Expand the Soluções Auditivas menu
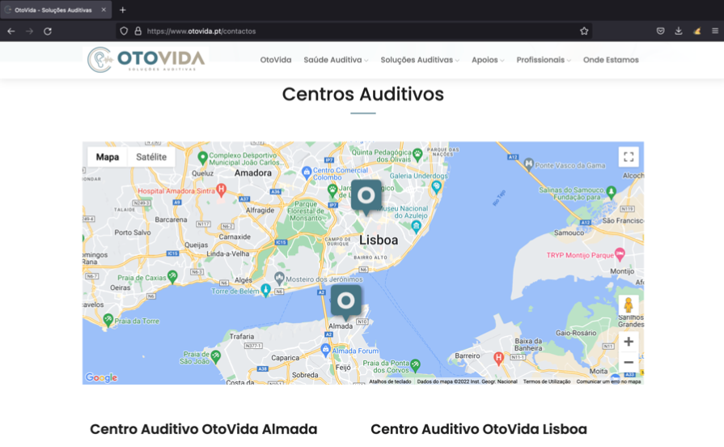 420,60
